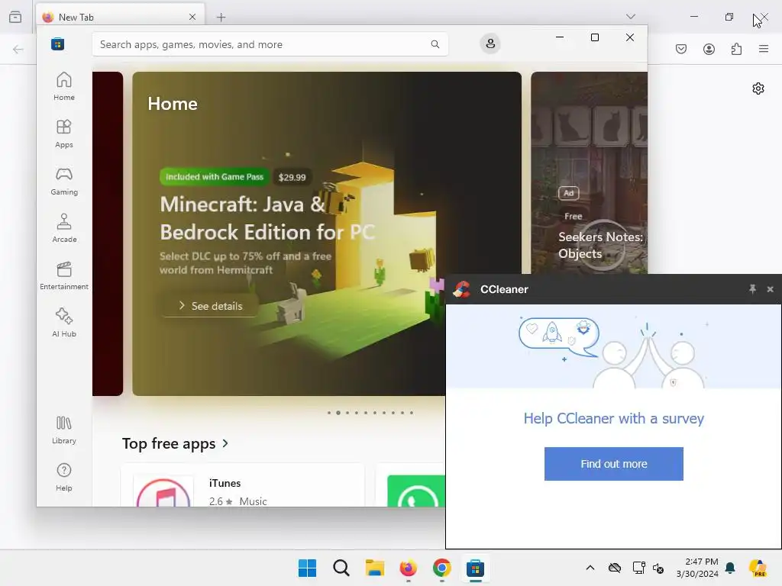Click the Microsoft Store logo icon
Screen dimensions: 782x586
57,43
